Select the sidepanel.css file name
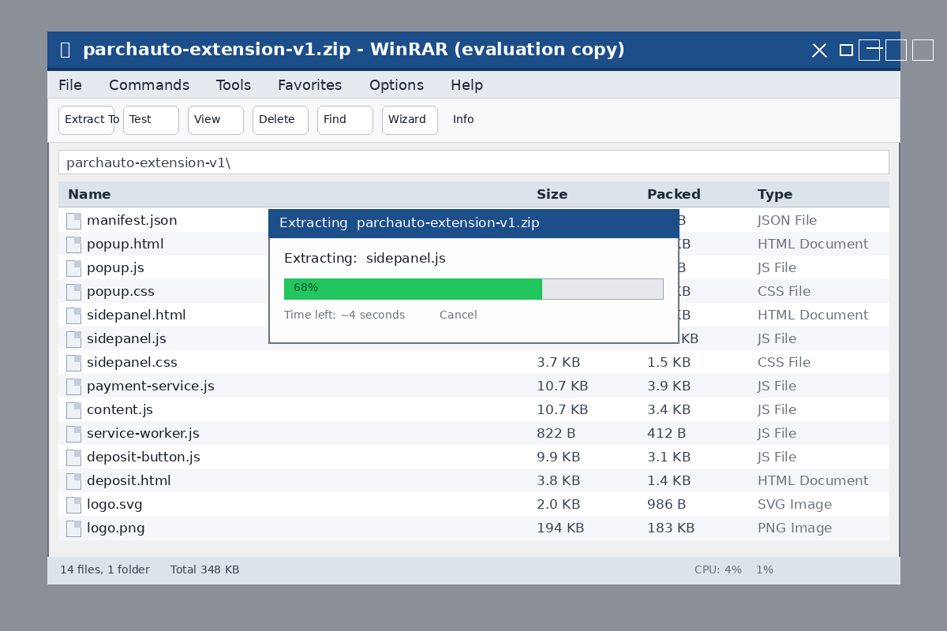The image size is (947, 631). (x=132, y=363)
